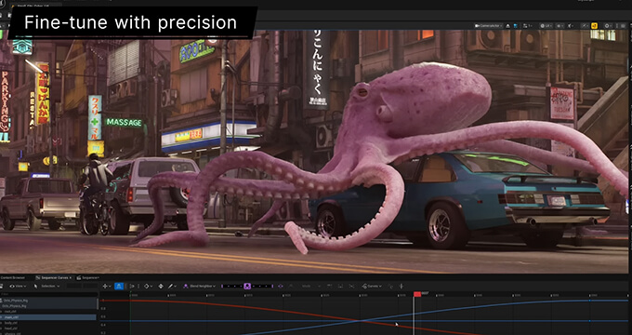Click the arrow tool next to blue button
The height and width of the screenshot is (335, 632).
(132, 287)
